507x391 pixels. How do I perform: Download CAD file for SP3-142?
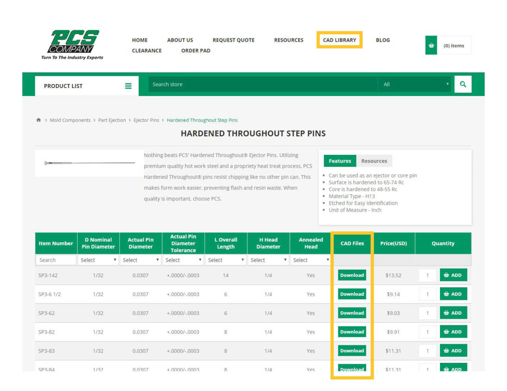352,275
